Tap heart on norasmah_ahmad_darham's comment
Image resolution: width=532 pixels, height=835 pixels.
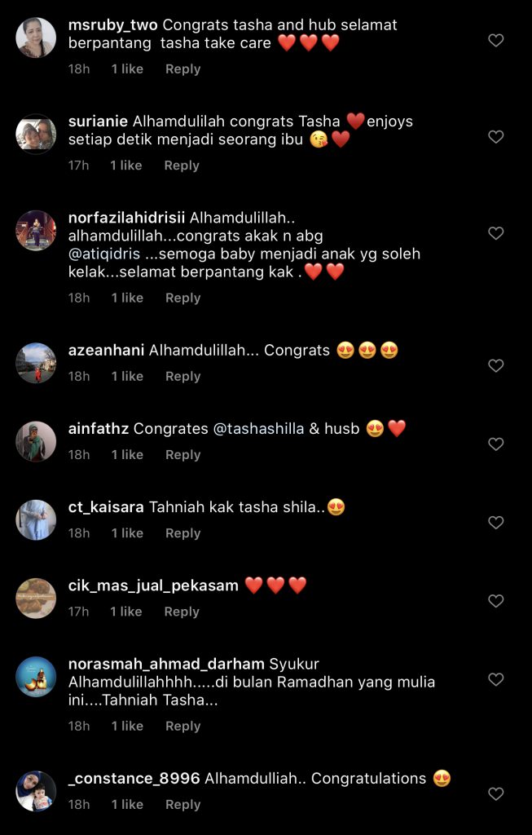click(x=496, y=679)
